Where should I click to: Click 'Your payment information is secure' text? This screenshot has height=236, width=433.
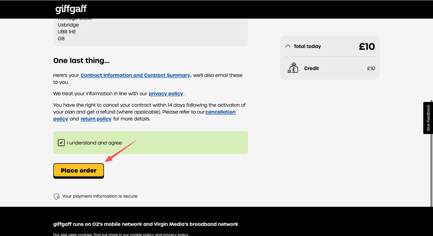[100, 196]
